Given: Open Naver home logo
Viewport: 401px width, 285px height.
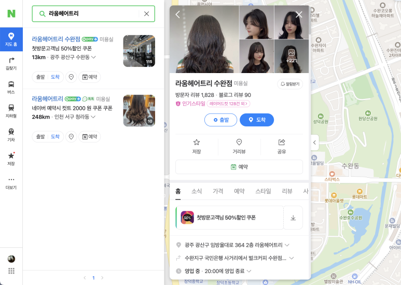Looking at the screenshot, I should click(x=11, y=13).
